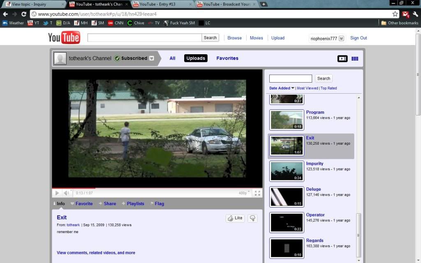Bookmark page with the star icon
Screen dimensions: 421x263
[395, 14]
